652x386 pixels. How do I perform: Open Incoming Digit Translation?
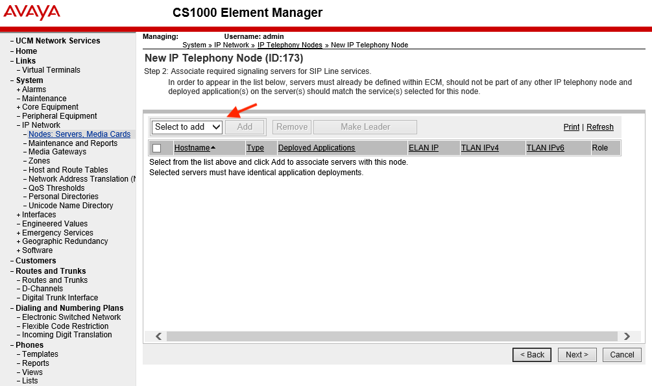point(67,335)
